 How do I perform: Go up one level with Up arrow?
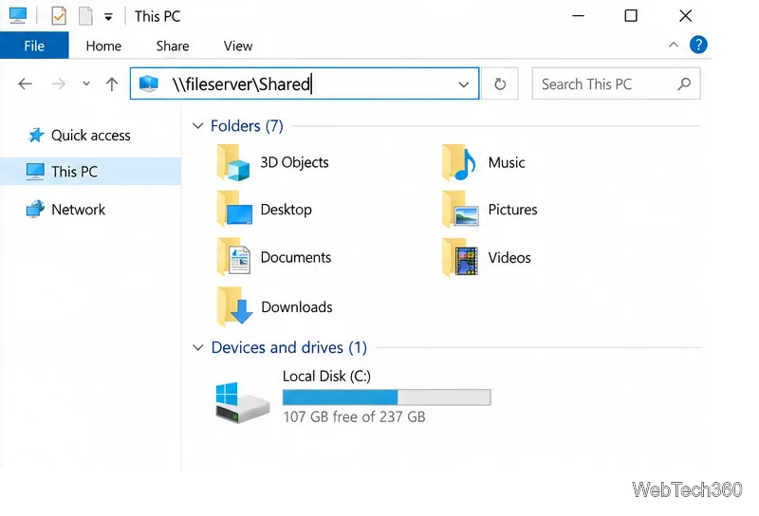click(112, 84)
